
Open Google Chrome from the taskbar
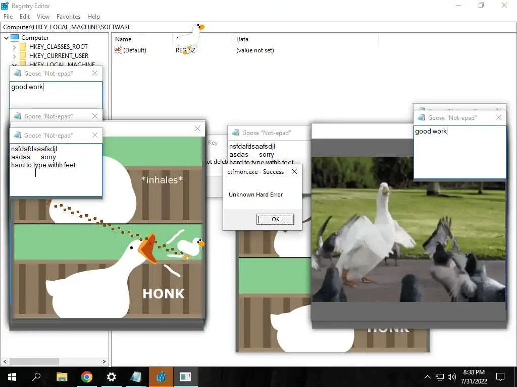[x=87, y=377]
